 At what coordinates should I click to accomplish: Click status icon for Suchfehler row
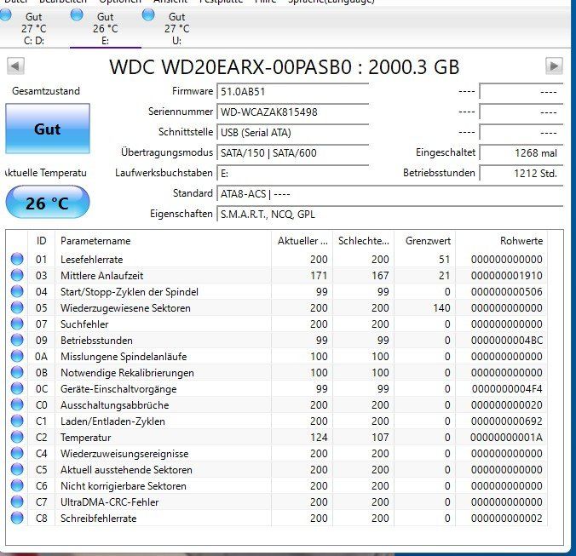[17, 324]
